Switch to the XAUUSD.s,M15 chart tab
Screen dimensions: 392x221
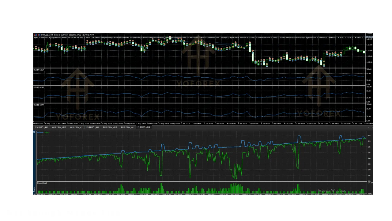[59, 127]
